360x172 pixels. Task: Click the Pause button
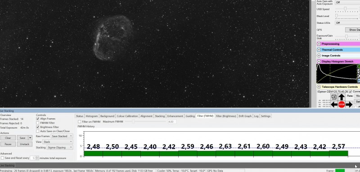pyautogui.click(x=8, y=144)
